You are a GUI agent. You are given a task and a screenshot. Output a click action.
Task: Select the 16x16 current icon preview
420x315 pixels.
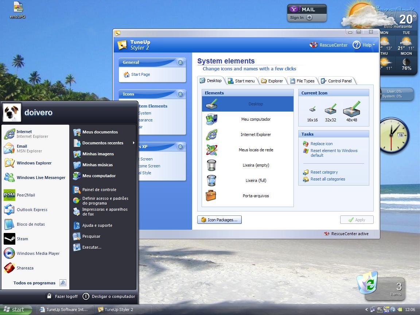(x=312, y=109)
